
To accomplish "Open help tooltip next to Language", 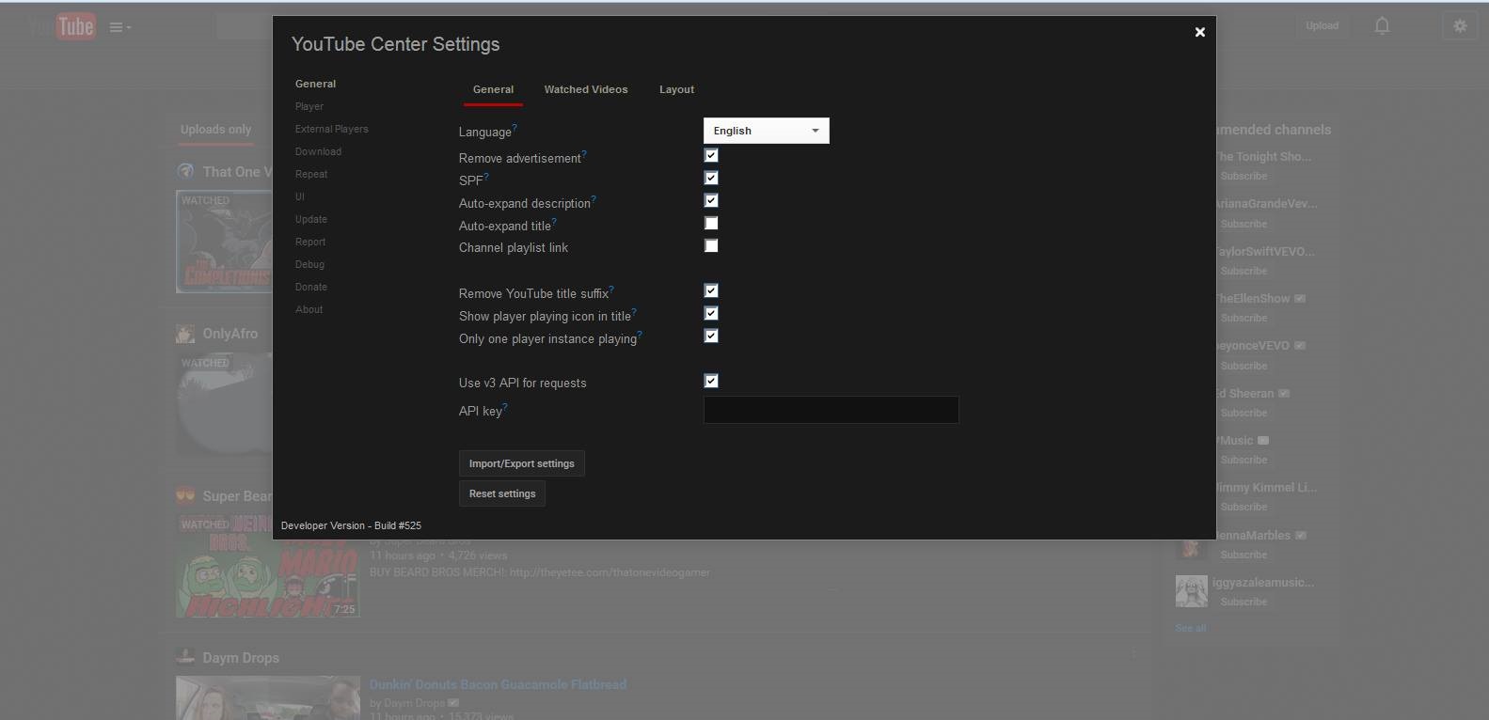I will pos(515,127).
